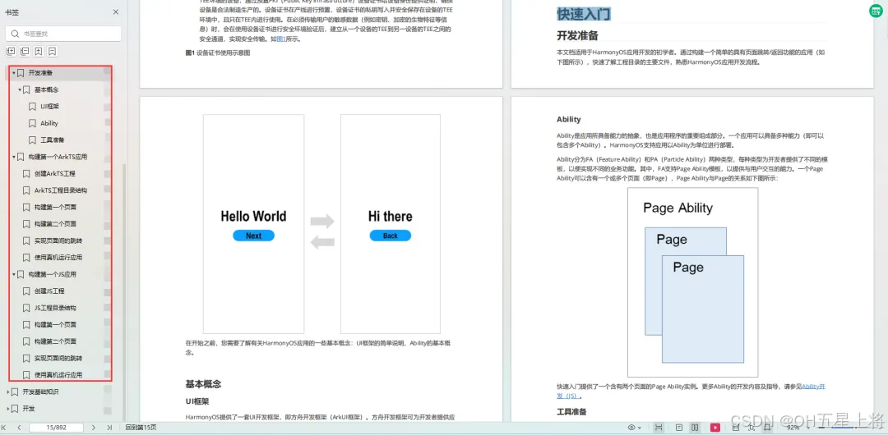Click the 工具准备 heading on the right page
Screen dimensions: 888x435
coord(571,411)
